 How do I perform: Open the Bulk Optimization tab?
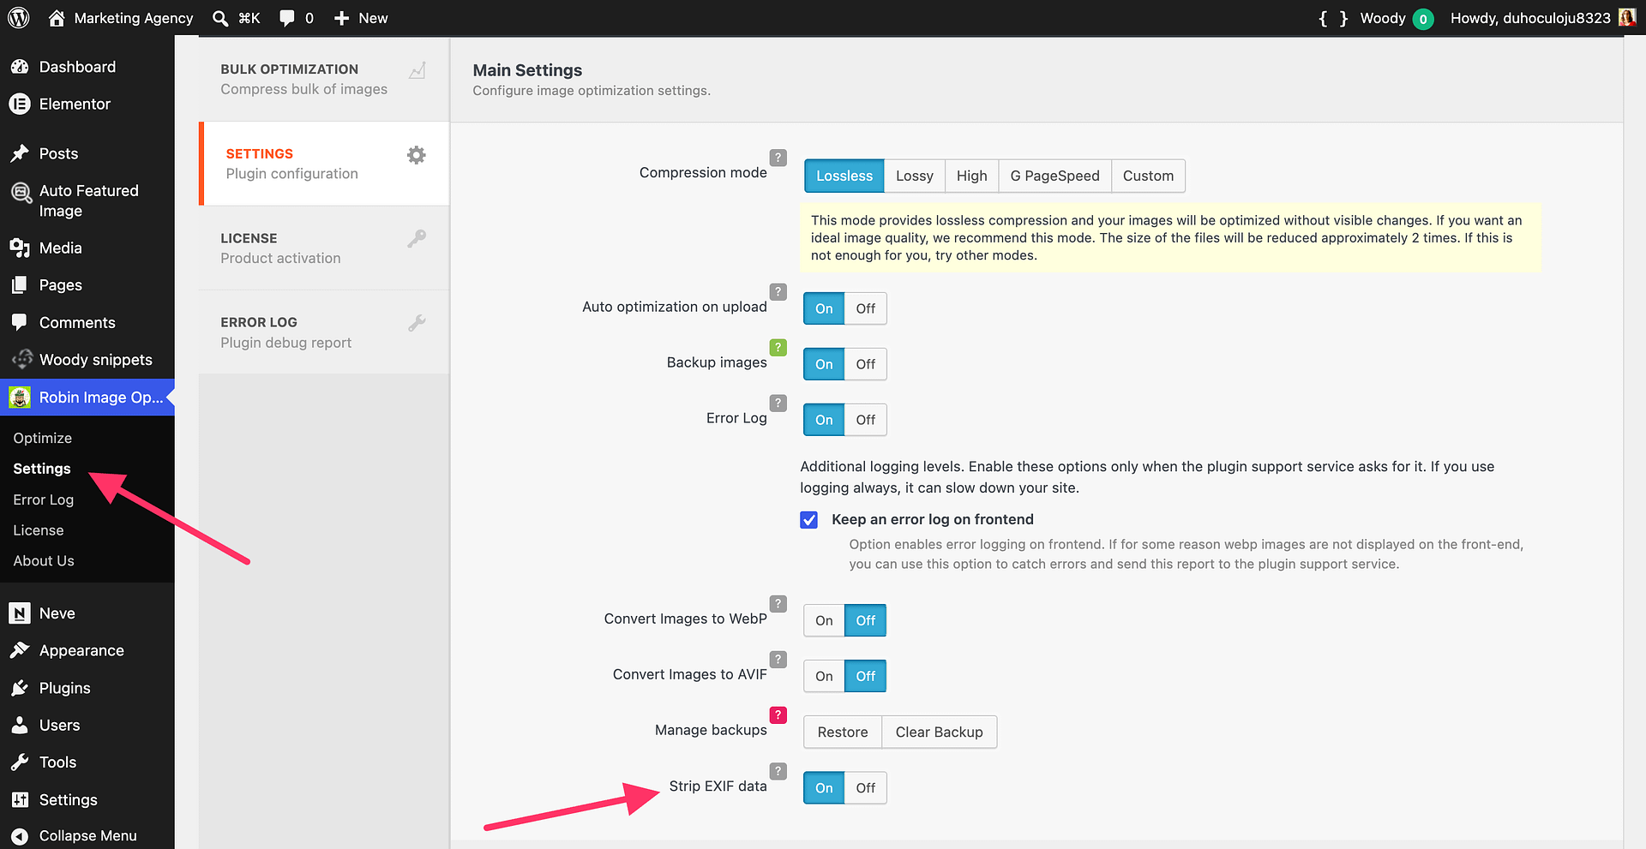point(324,79)
